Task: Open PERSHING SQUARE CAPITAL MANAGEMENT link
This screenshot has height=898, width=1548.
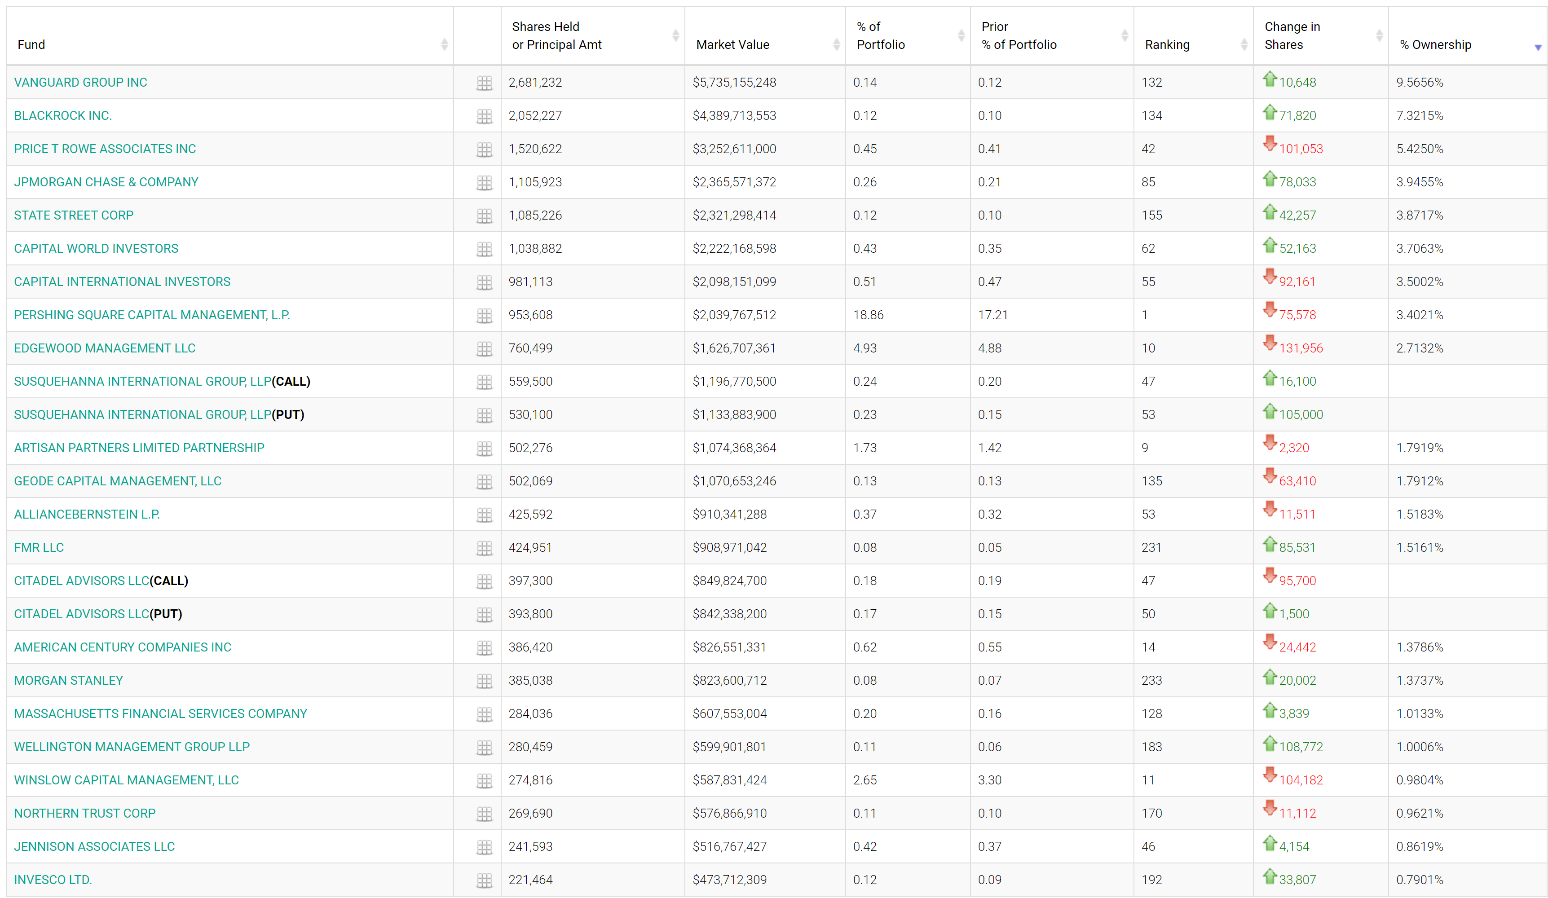Action: coord(152,314)
